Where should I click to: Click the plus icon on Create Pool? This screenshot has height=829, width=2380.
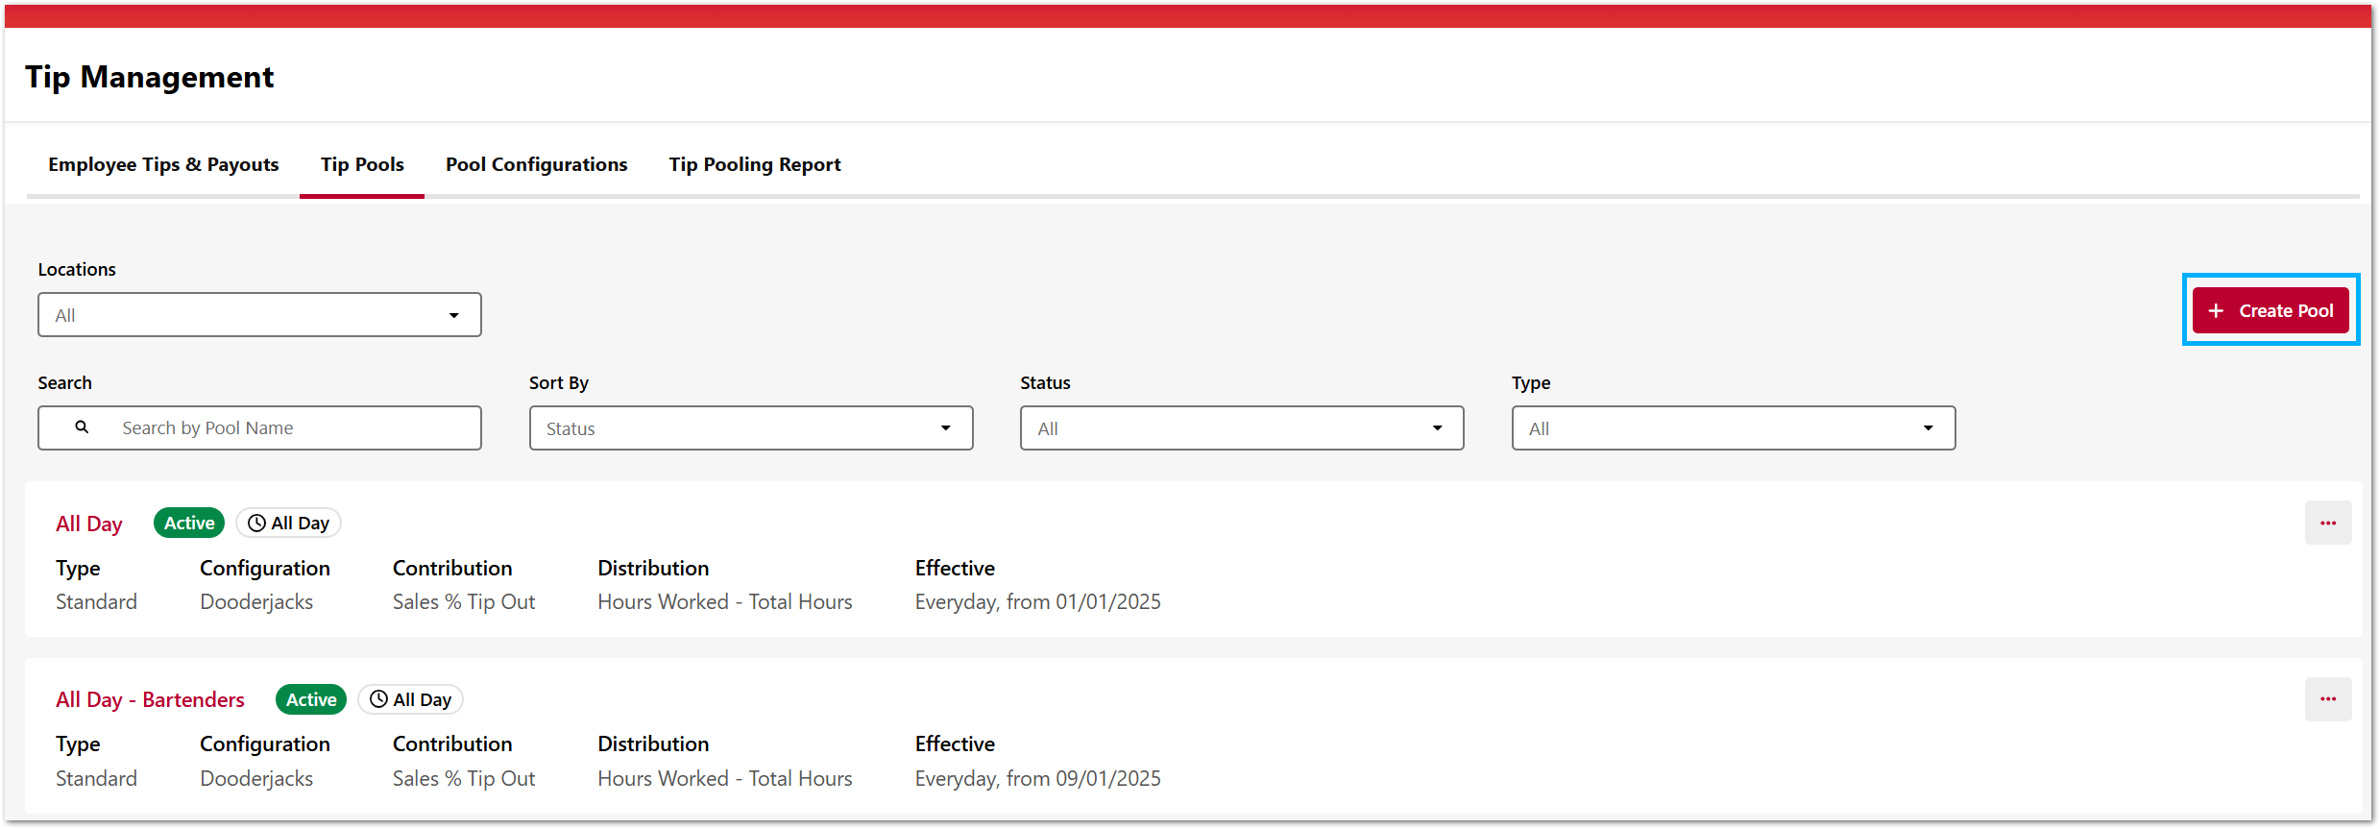coord(2216,311)
